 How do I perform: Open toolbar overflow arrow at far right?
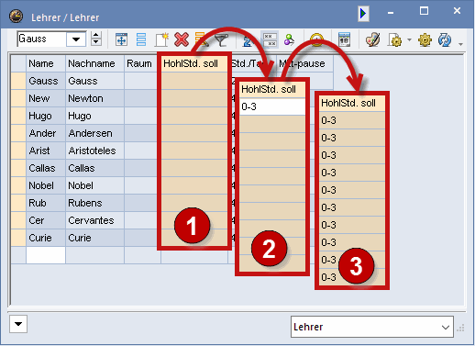point(460,44)
